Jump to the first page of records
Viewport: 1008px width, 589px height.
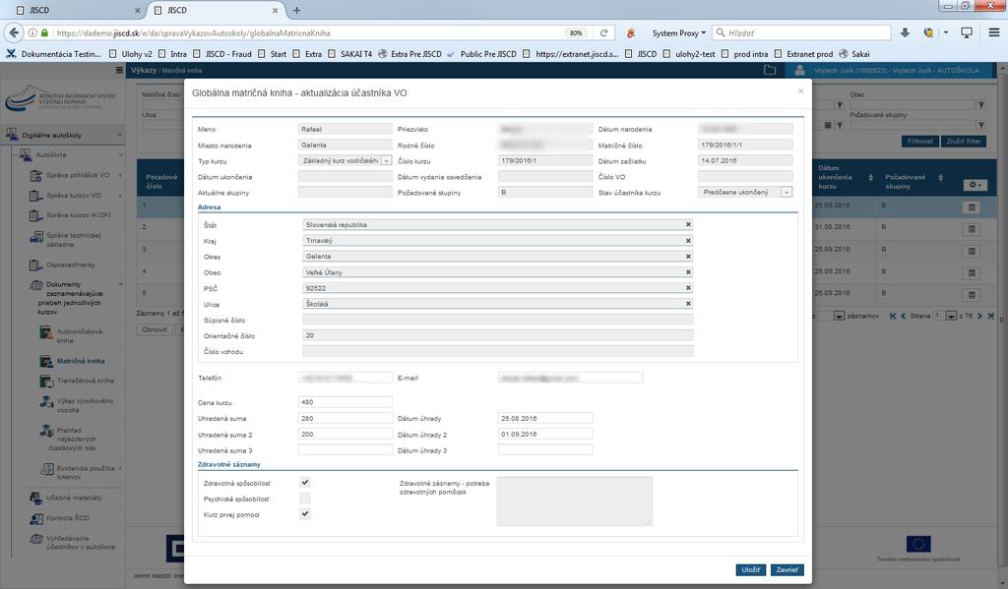(x=892, y=316)
